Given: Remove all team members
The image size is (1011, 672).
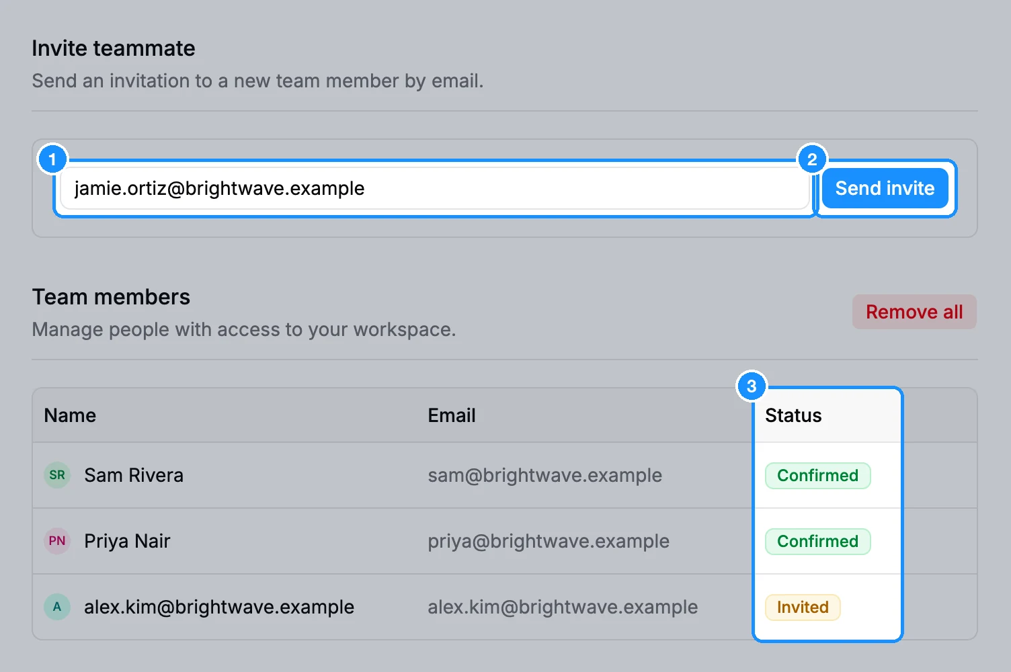Looking at the screenshot, I should pyautogui.click(x=914, y=312).
